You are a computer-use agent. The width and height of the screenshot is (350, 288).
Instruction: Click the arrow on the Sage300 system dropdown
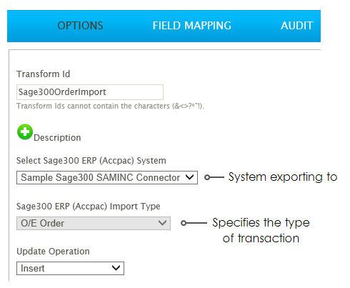pos(189,177)
